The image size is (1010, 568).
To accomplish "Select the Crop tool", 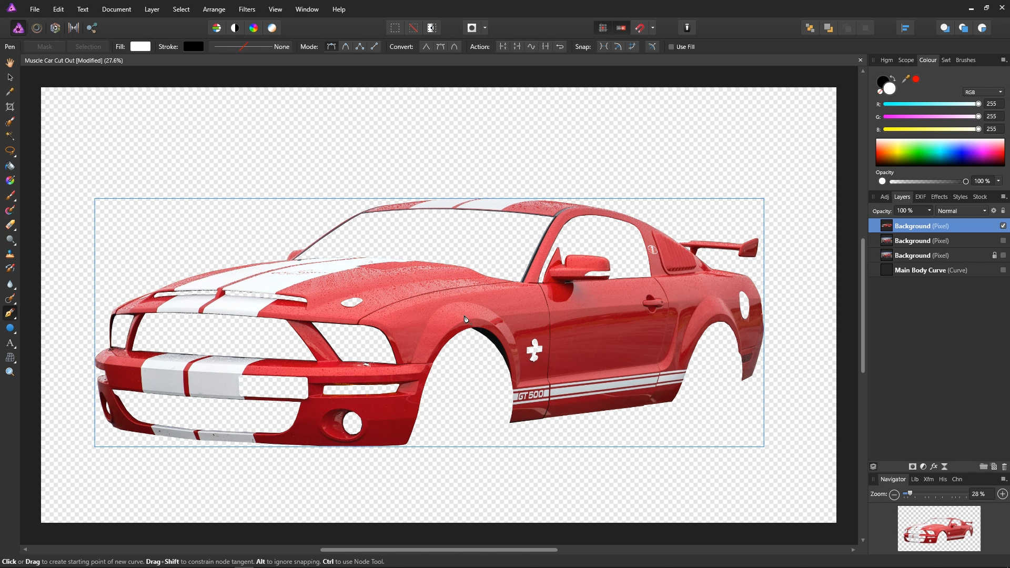I will (10, 107).
